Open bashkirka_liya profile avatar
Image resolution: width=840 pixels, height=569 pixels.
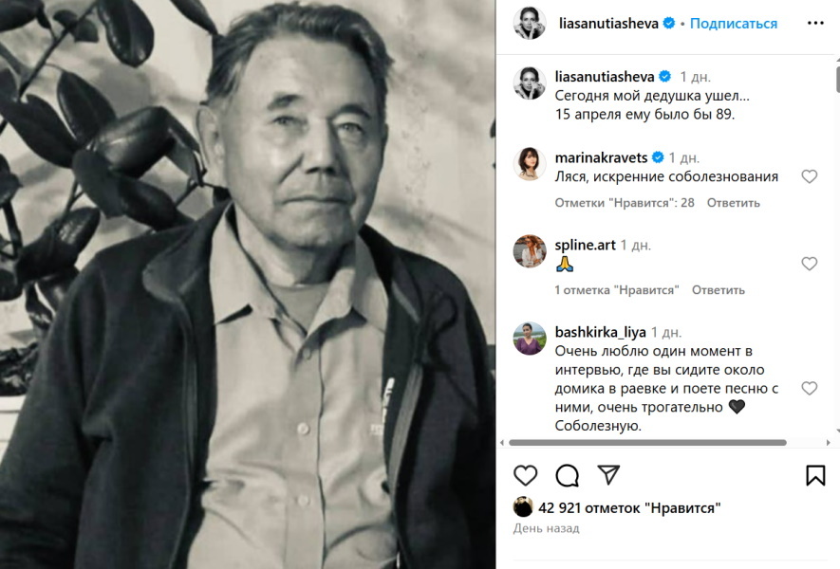(x=530, y=339)
